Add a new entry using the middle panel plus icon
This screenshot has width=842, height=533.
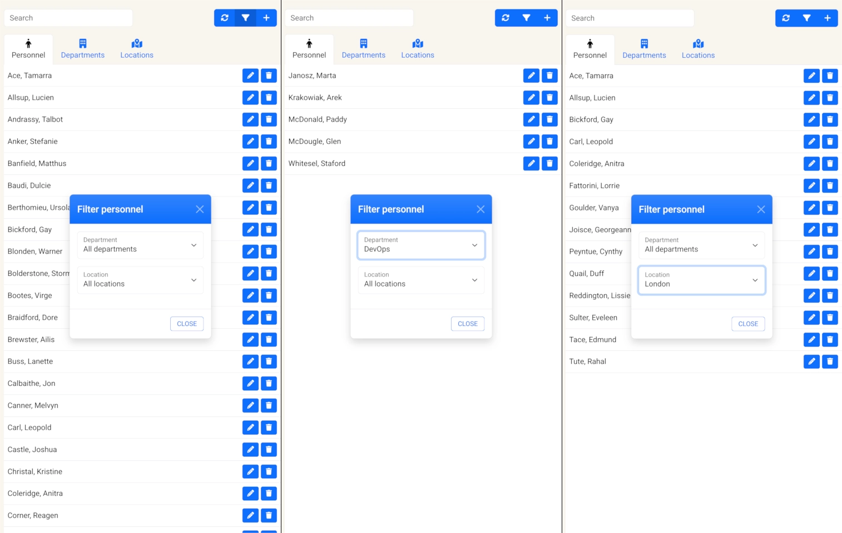pyautogui.click(x=547, y=18)
